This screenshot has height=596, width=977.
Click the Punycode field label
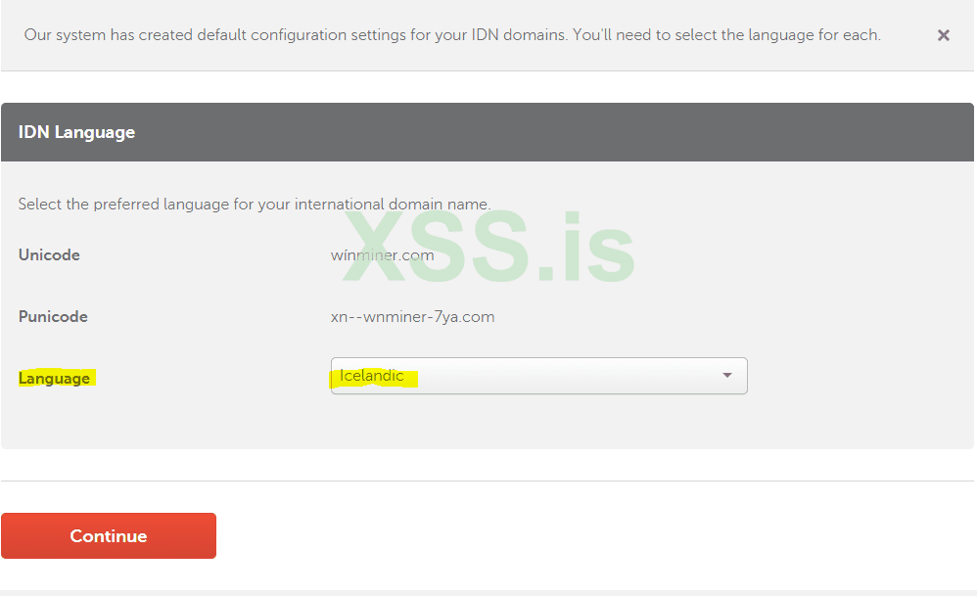tap(53, 316)
